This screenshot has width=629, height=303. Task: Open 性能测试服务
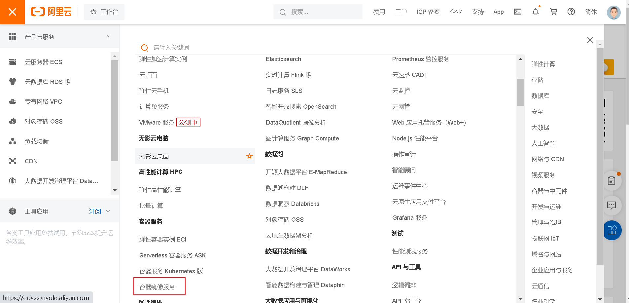(x=410, y=251)
